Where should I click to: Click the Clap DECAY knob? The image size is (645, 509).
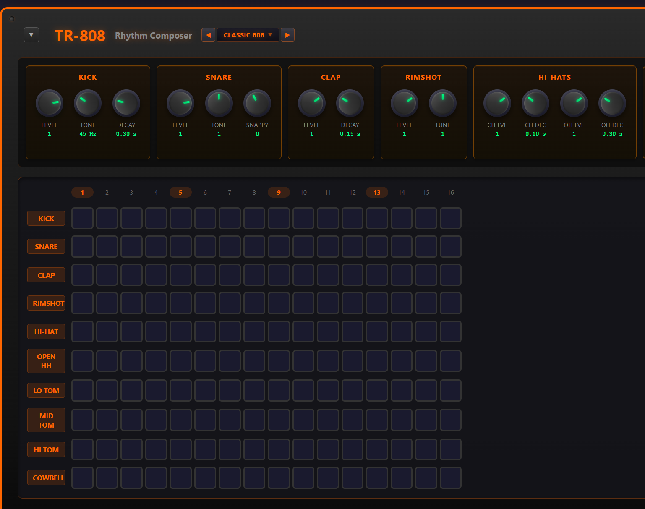pyautogui.click(x=350, y=103)
